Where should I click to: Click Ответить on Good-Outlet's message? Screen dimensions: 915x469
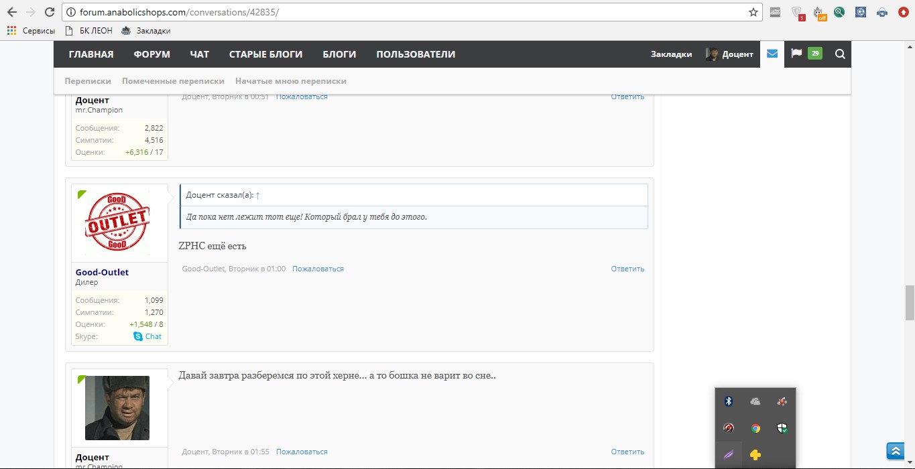[627, 269]
